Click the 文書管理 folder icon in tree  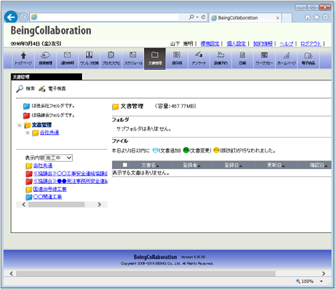(x=27, y=125)
